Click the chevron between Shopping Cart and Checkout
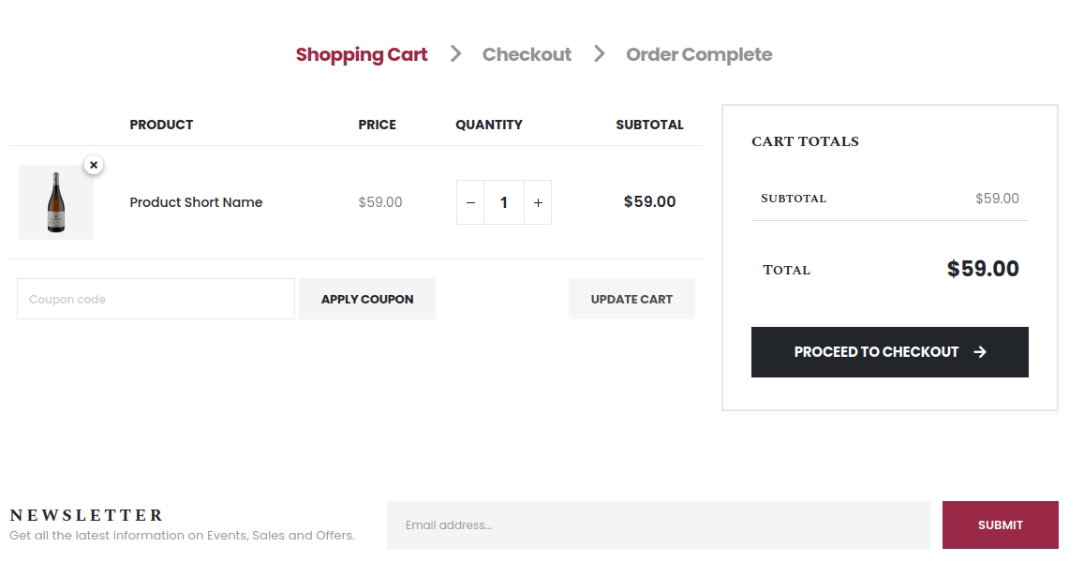Screen dimensions: 1084x576 point(456,53)
